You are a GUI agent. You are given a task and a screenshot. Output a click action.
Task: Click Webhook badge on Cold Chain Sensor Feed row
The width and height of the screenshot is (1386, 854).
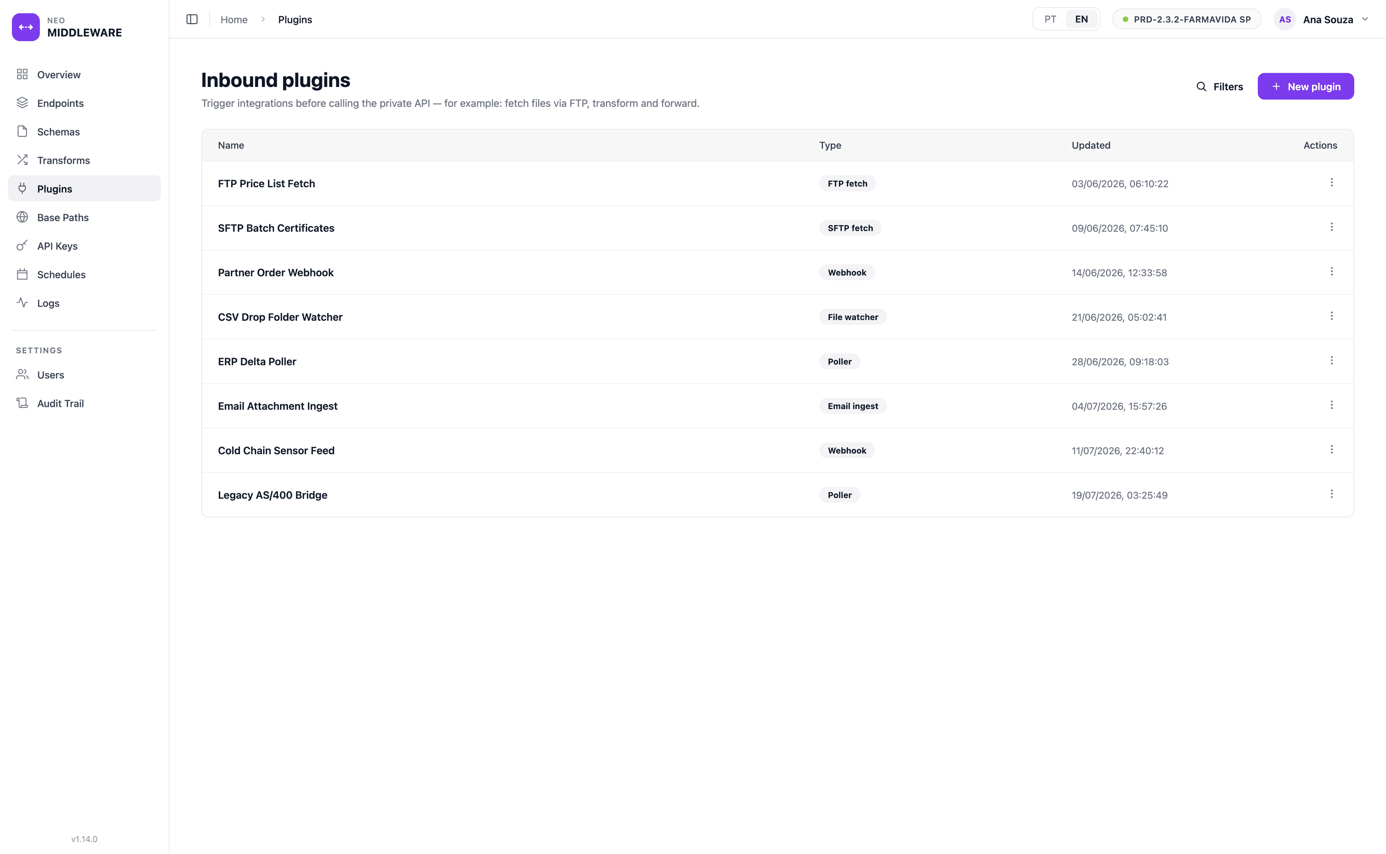tap(847, 450)
